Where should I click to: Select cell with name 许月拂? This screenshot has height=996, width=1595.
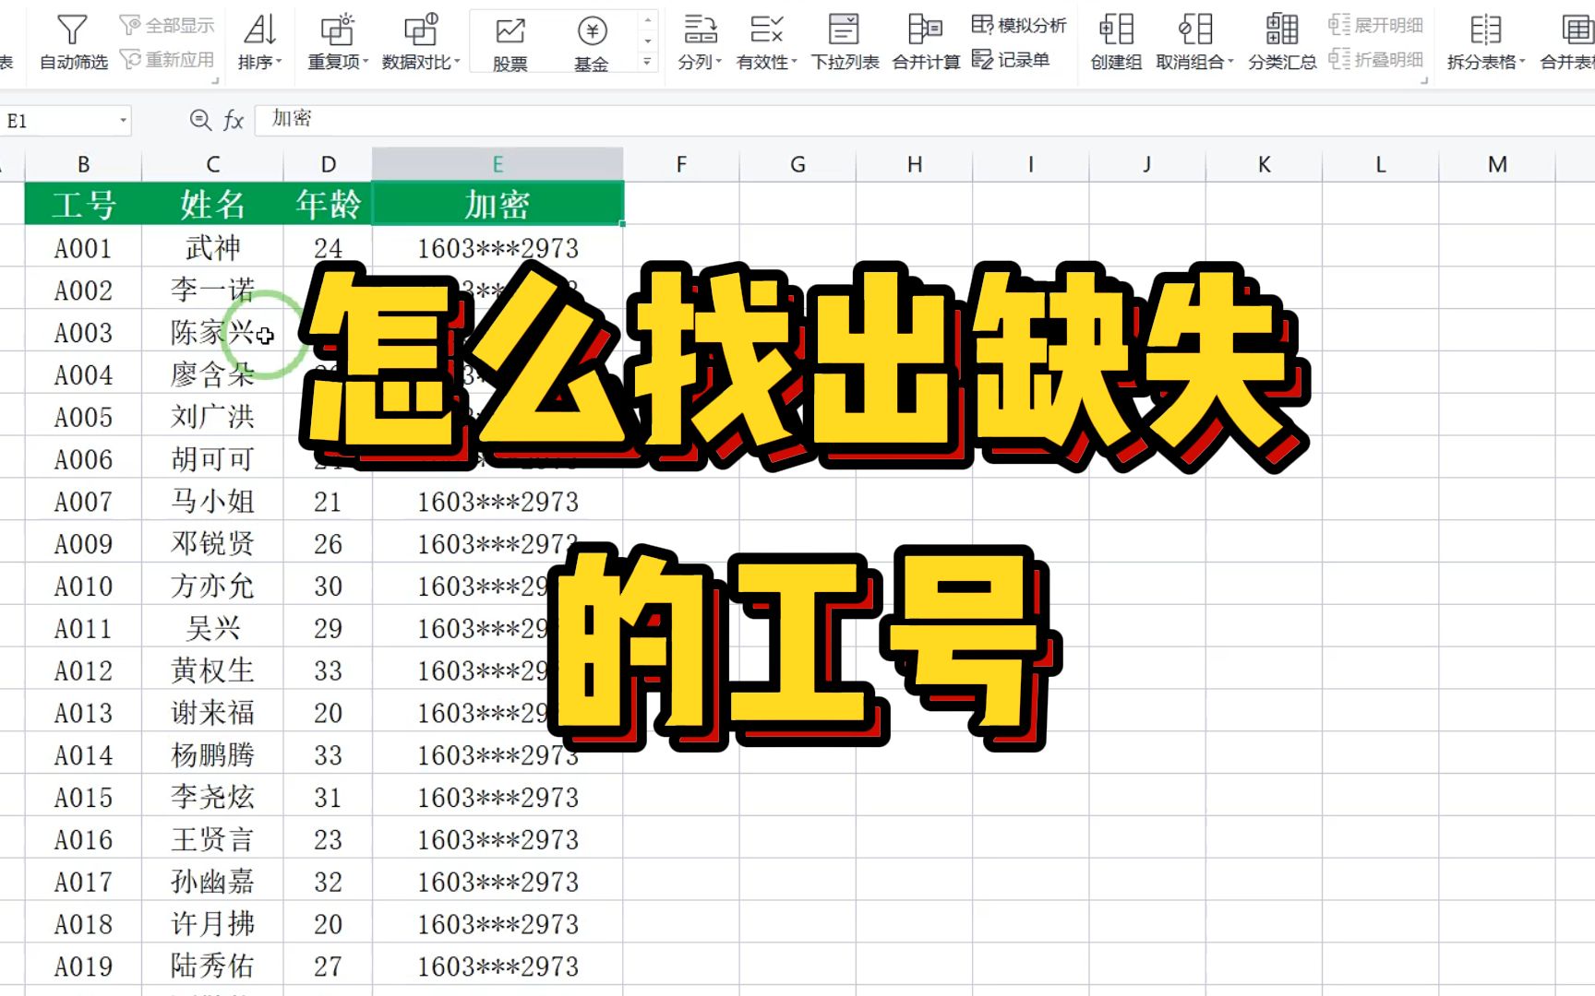[212, 924]
